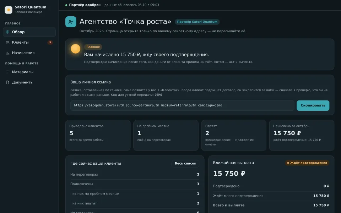341x213 pixels.
Task: Click the Подтверждено row showing 0 ₽
Action: [x=271, y=186]
